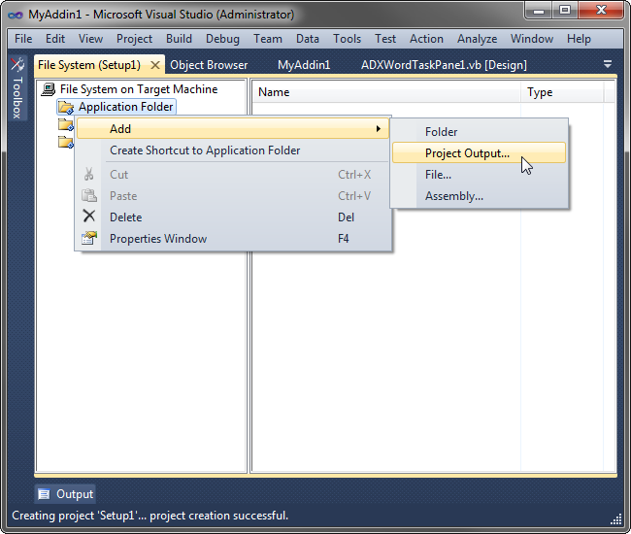Click the 'project creation successful' status text
The height and width of the screenshot is (534, 631).
(x=219, y=516)
